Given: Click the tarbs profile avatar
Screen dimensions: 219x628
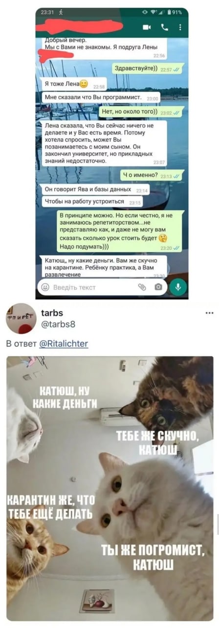Looking at the screenshot, I should [x=21, y=318].
